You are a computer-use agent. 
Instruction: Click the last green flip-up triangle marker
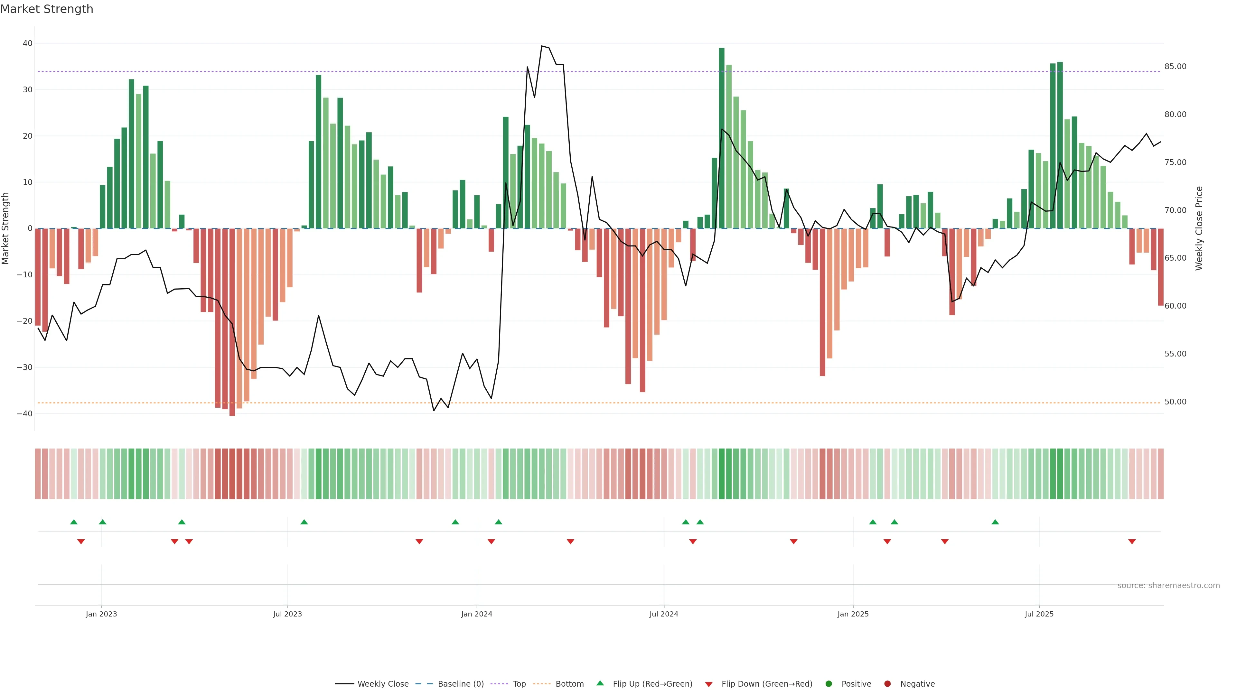pyautogui.click(x=995, y=522)
